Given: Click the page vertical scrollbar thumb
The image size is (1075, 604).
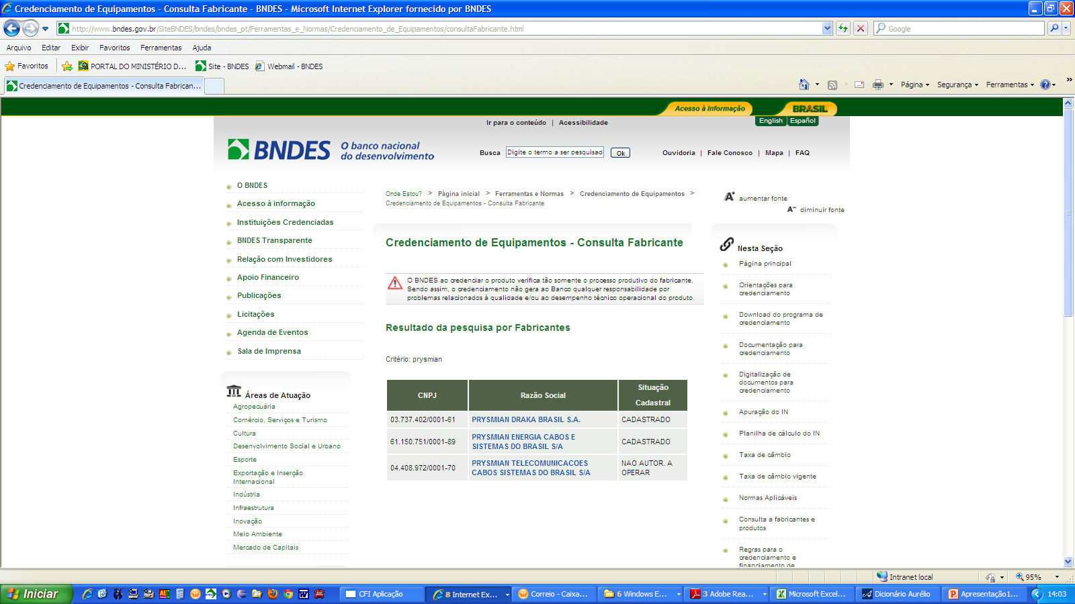Looking at the screenshot, I should pos(1068,211).
